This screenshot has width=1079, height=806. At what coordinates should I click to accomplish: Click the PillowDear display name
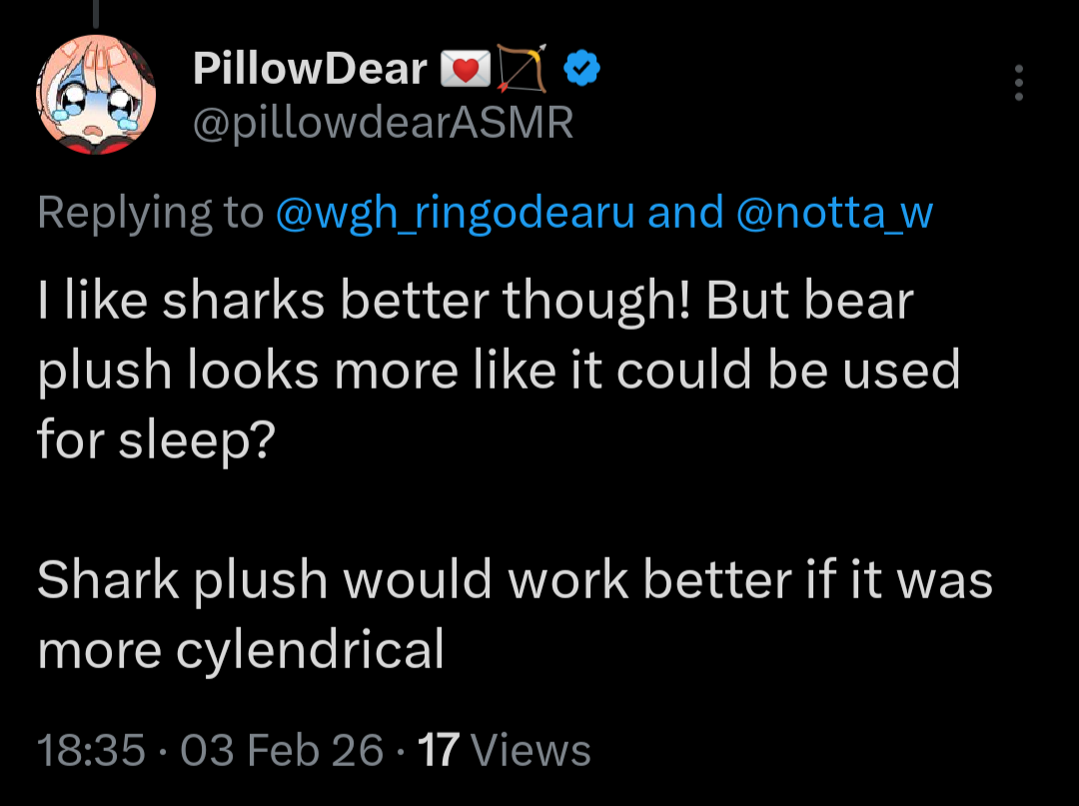310,69
